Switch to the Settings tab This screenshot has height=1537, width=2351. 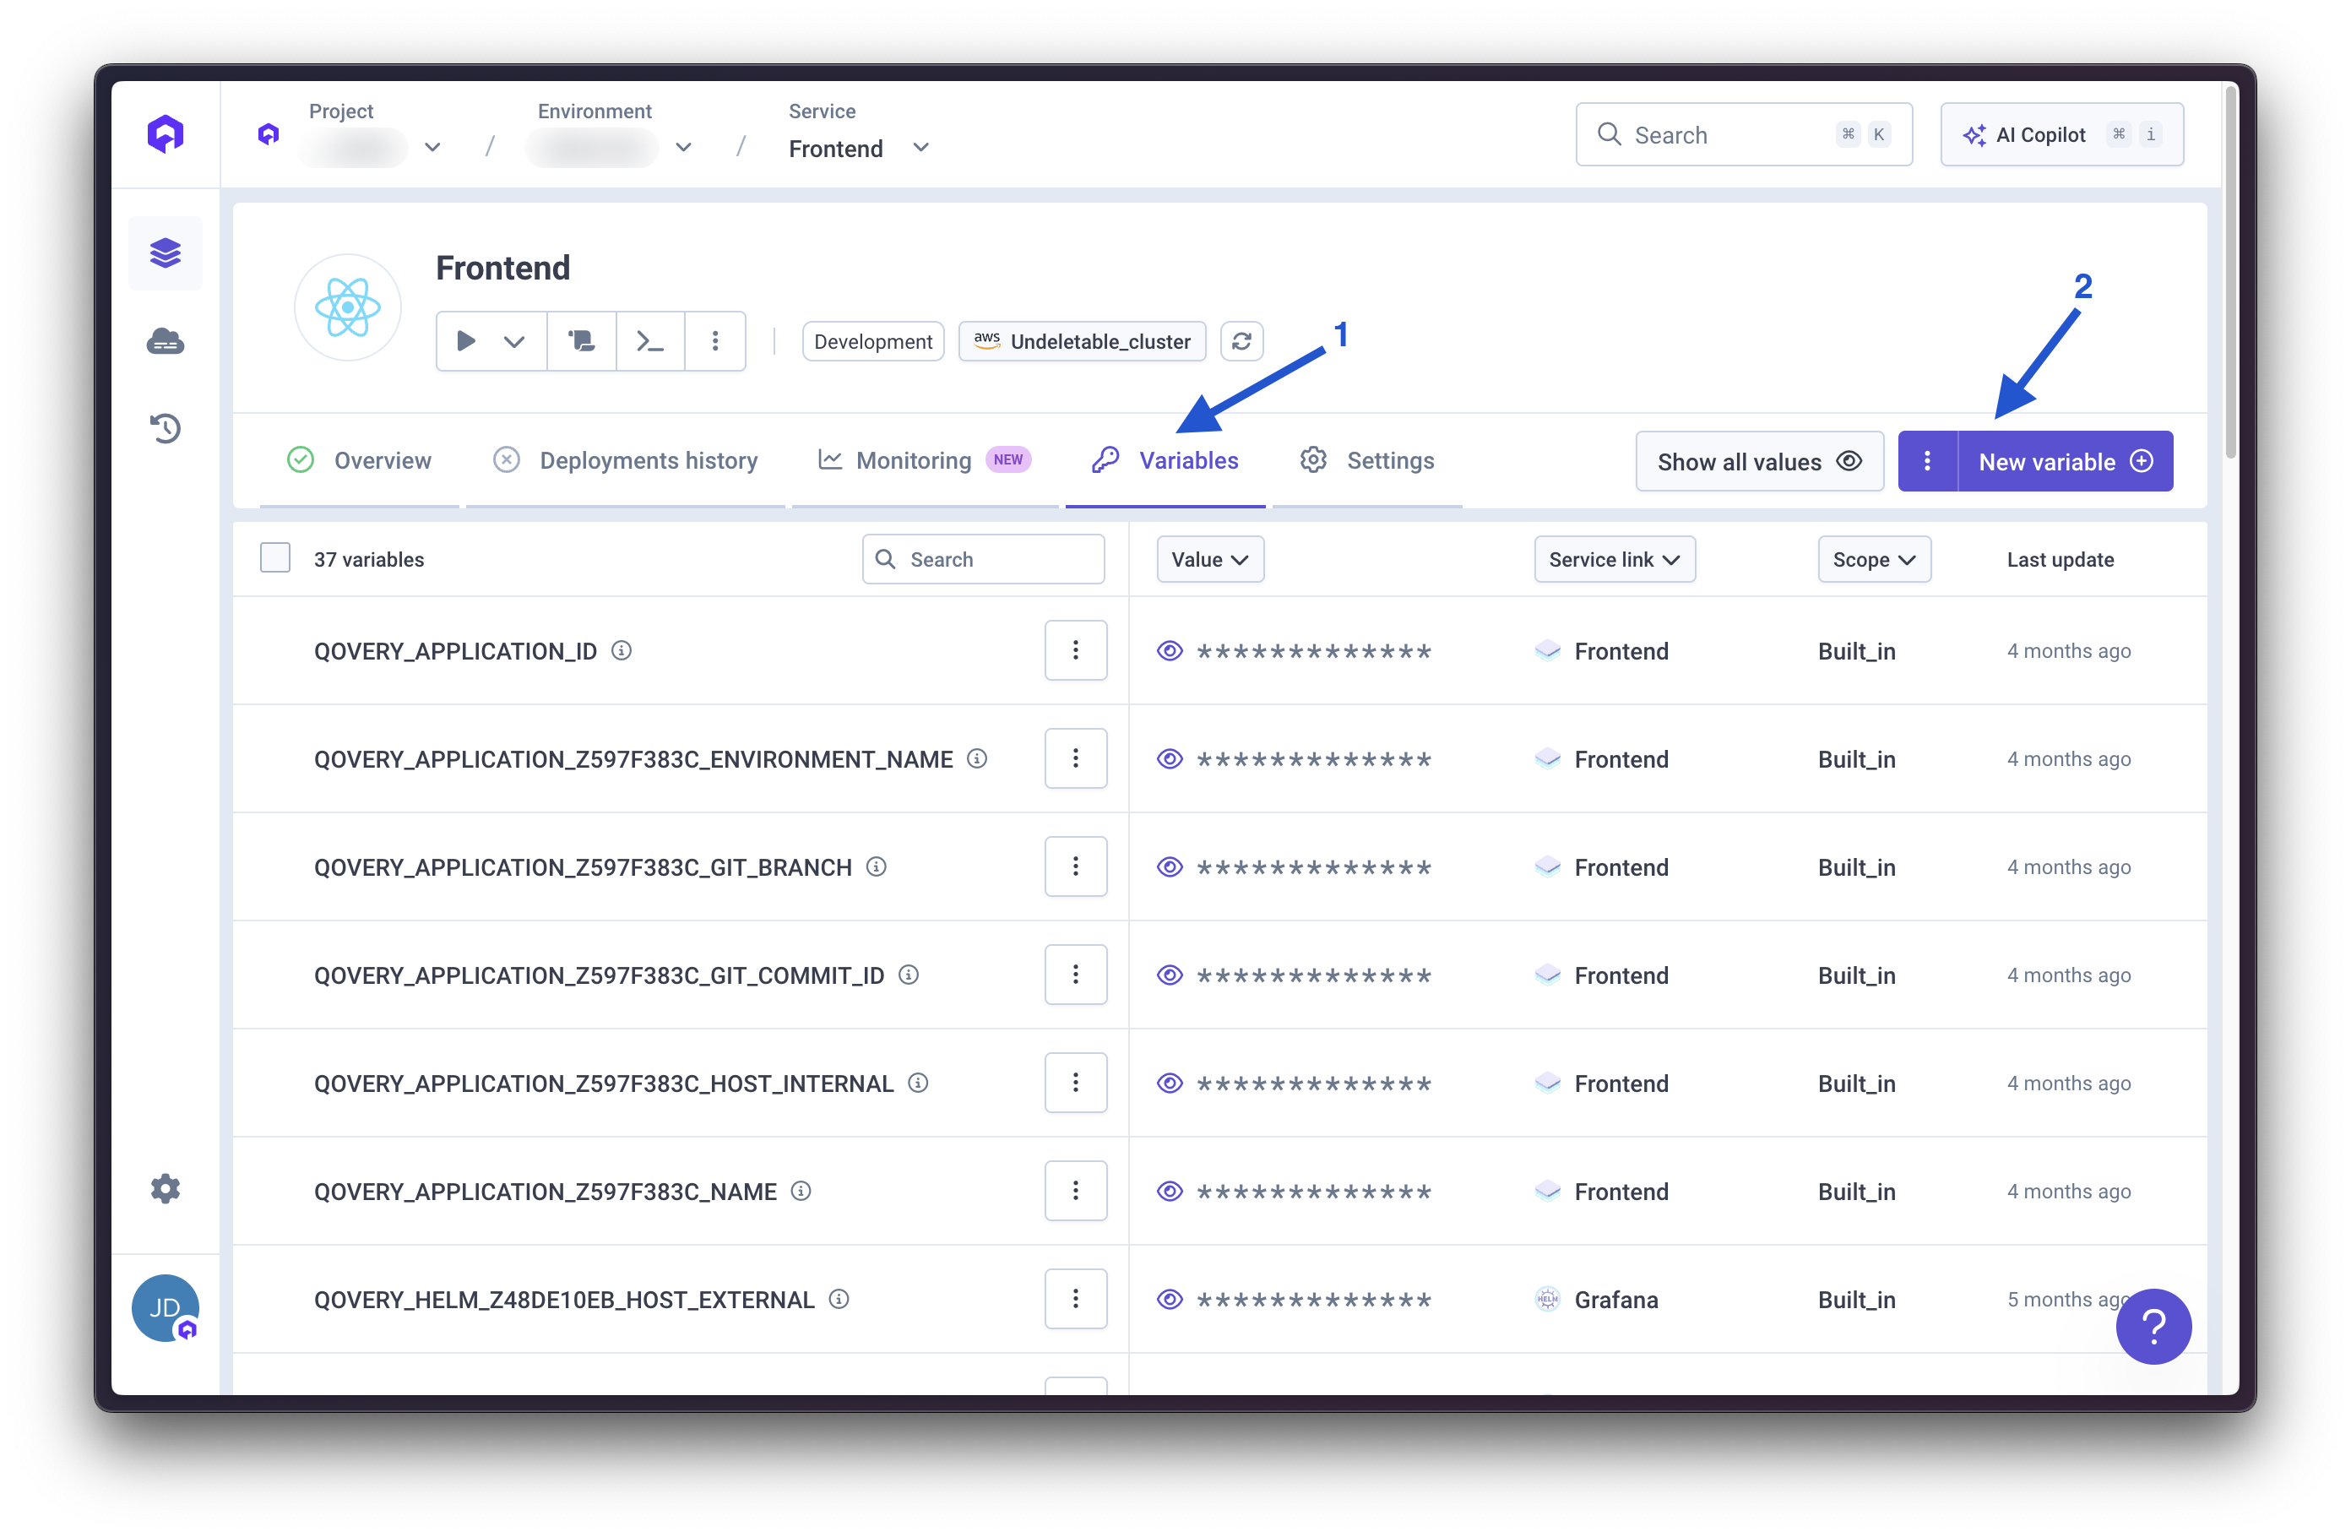[x=1368, y=460]
